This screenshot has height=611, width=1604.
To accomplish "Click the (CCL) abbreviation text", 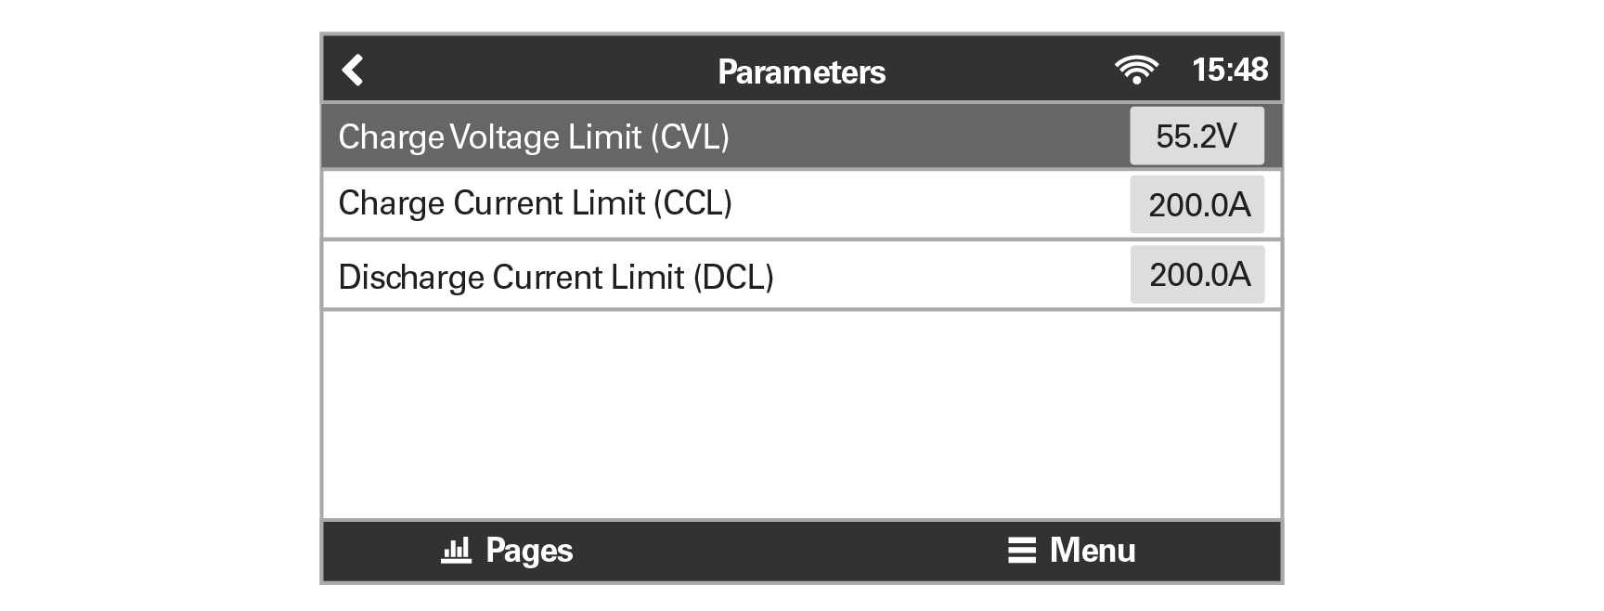I will 692,203.
